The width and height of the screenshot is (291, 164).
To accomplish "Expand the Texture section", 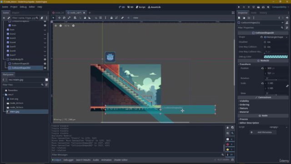I will (x=244, y=108).
